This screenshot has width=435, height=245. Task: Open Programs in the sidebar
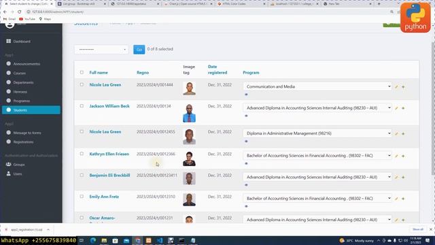tap(22, 101)
